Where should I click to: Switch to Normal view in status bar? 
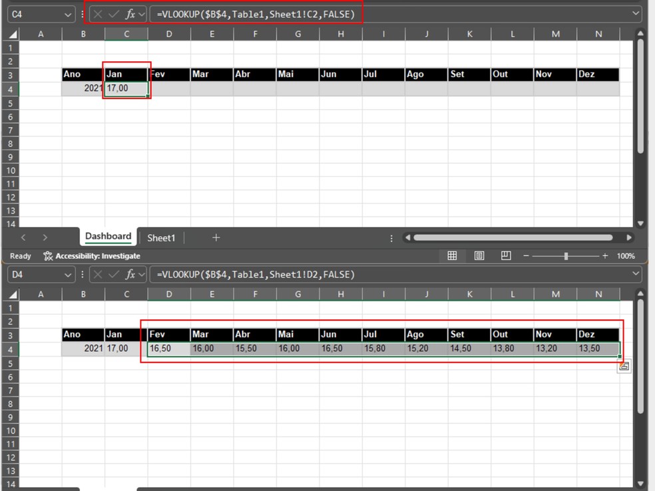click(x=452, y=255)
